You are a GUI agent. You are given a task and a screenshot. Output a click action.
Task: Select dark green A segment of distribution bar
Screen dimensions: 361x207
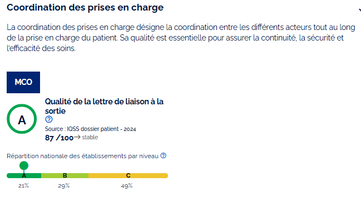(x=24, y=175)
